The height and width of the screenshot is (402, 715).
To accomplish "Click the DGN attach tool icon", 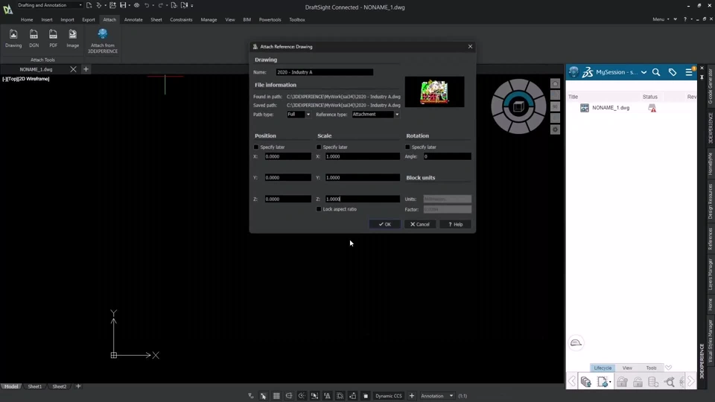I will (x=34, y=35).
